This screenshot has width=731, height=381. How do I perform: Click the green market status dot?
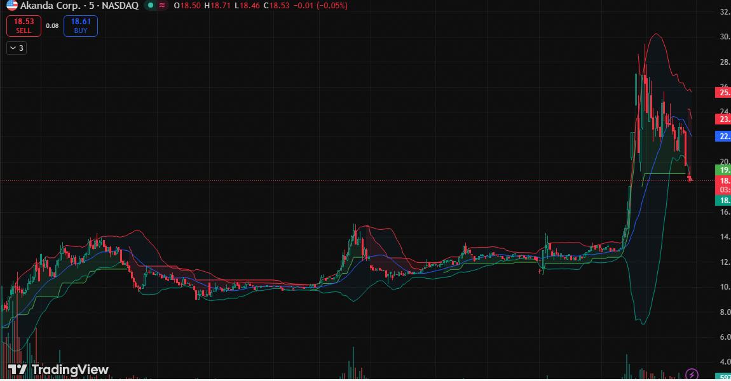point(150,6)
